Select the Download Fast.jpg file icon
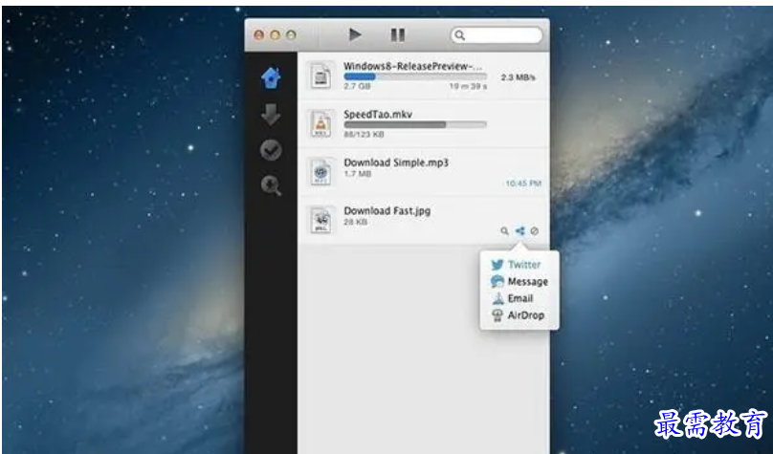773x454 pixels. click(320, 220)
